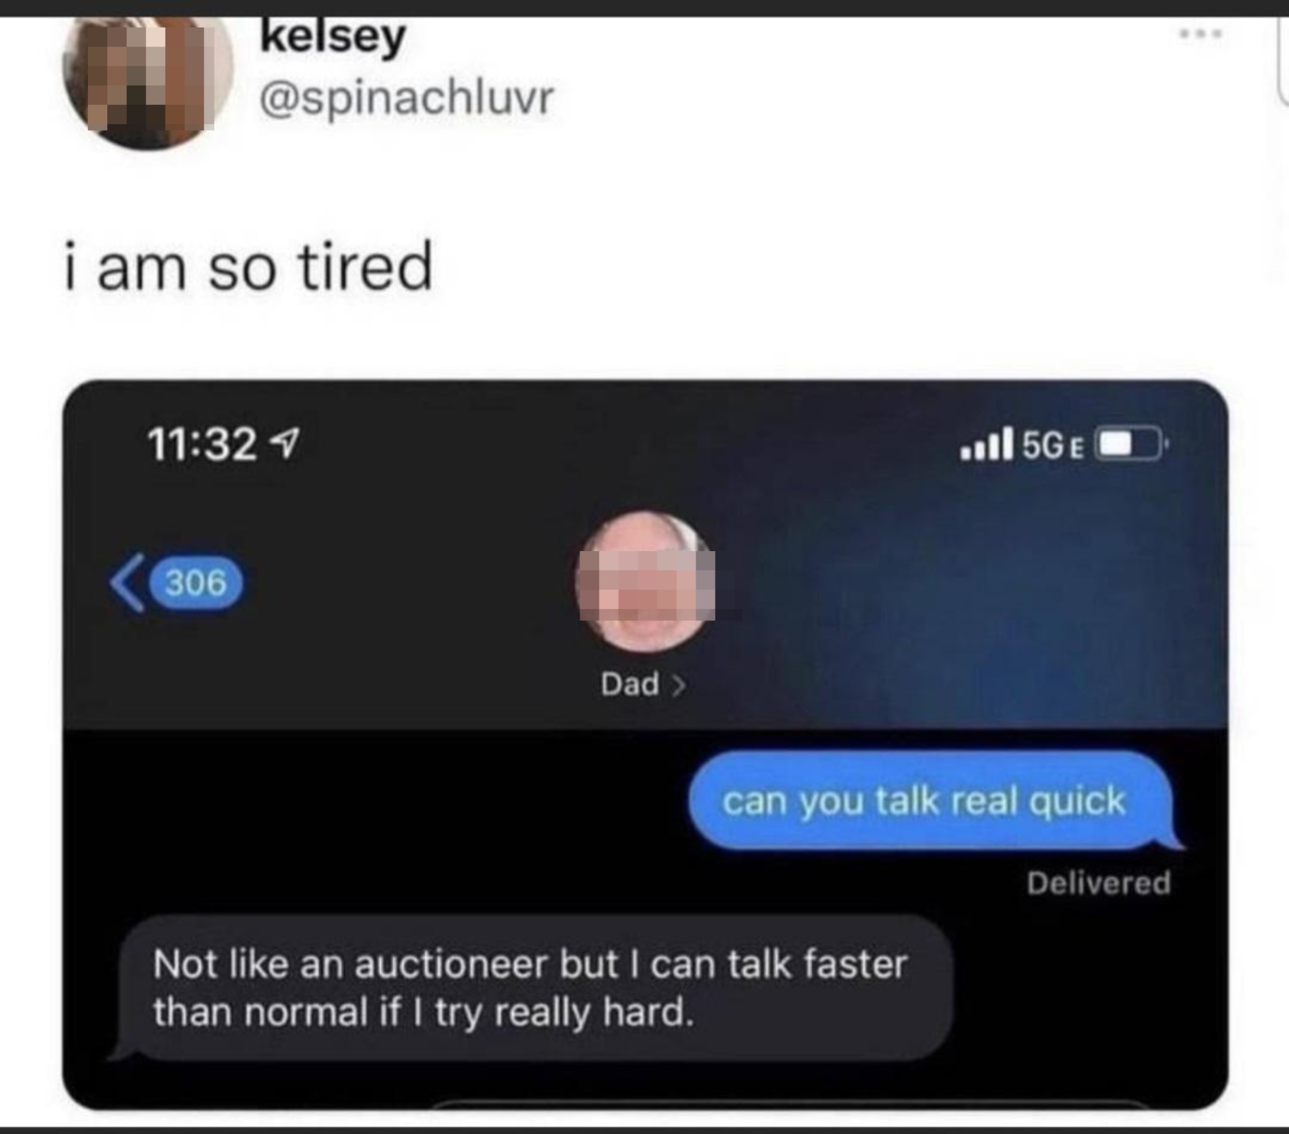Tap Dad's contact photo in the header
The image size is (1289, 1134).
click(645, 581)
